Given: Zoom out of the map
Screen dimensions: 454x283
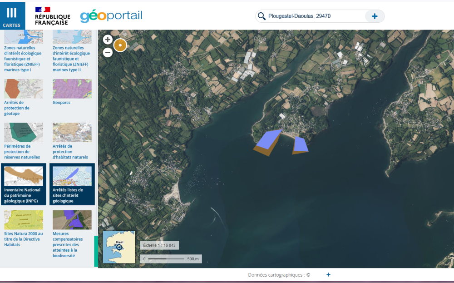Looking at the screenshot, I should [108, 52].
